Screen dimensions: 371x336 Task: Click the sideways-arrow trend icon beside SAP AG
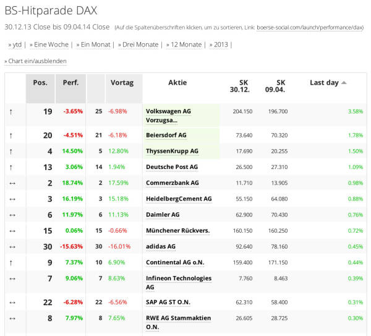(11, 302)
